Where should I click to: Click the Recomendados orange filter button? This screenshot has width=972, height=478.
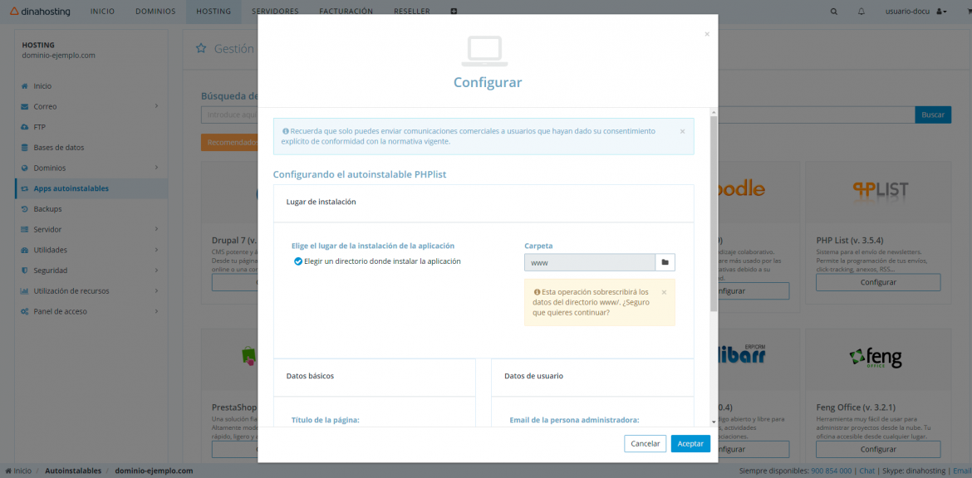[x=229, y=143]
